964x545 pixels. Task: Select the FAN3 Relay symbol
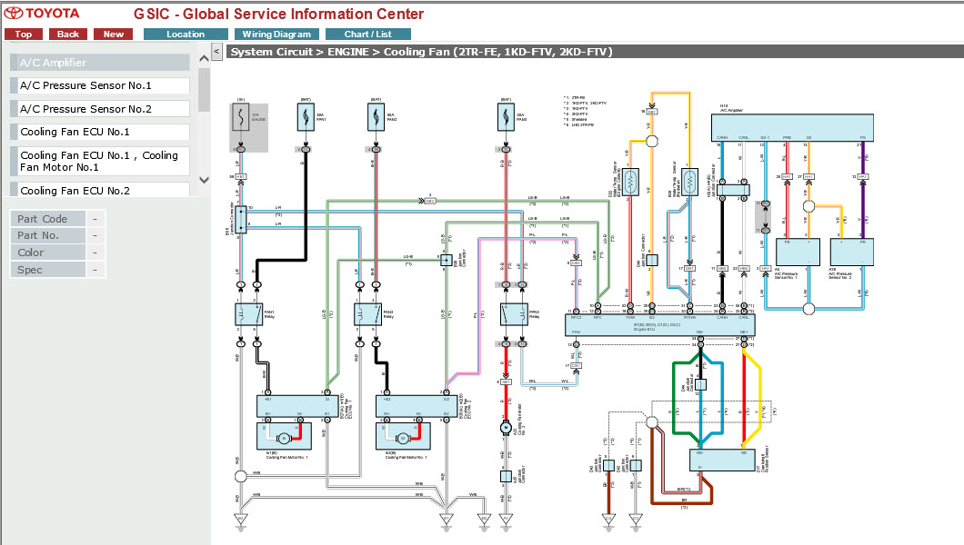(514, 314)
